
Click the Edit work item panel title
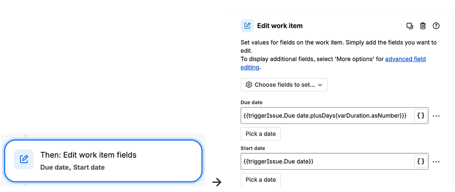point(280,26)
